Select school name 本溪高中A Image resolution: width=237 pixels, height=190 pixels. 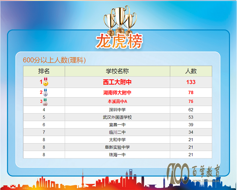tap(117, 102)
